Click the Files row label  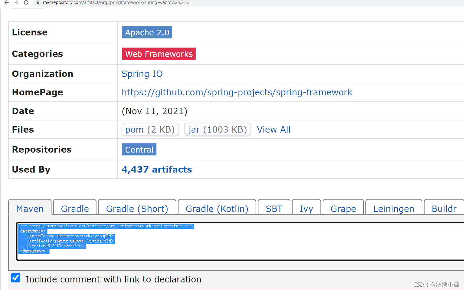(x=23, y=130)
